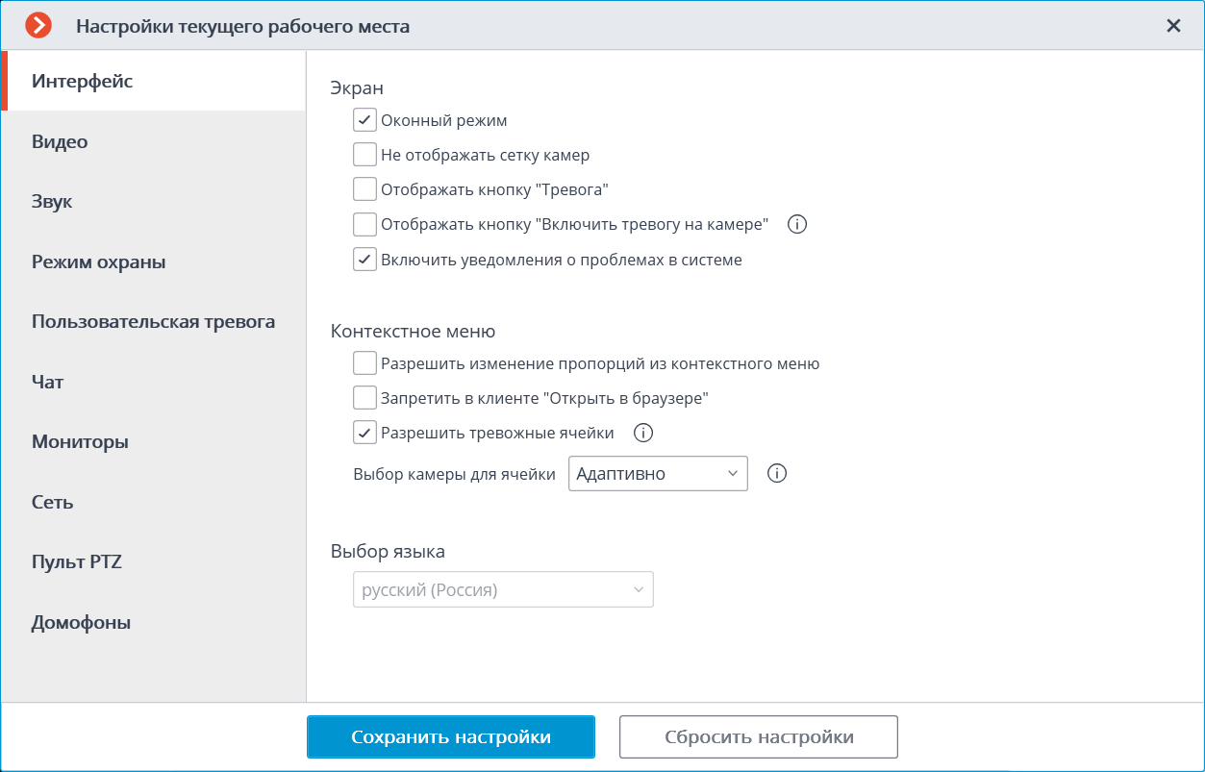This screenshot has width=1205, height=772.
Task: Check "Запретить в клиенте Открыть в браузере"
Action: 364,398
